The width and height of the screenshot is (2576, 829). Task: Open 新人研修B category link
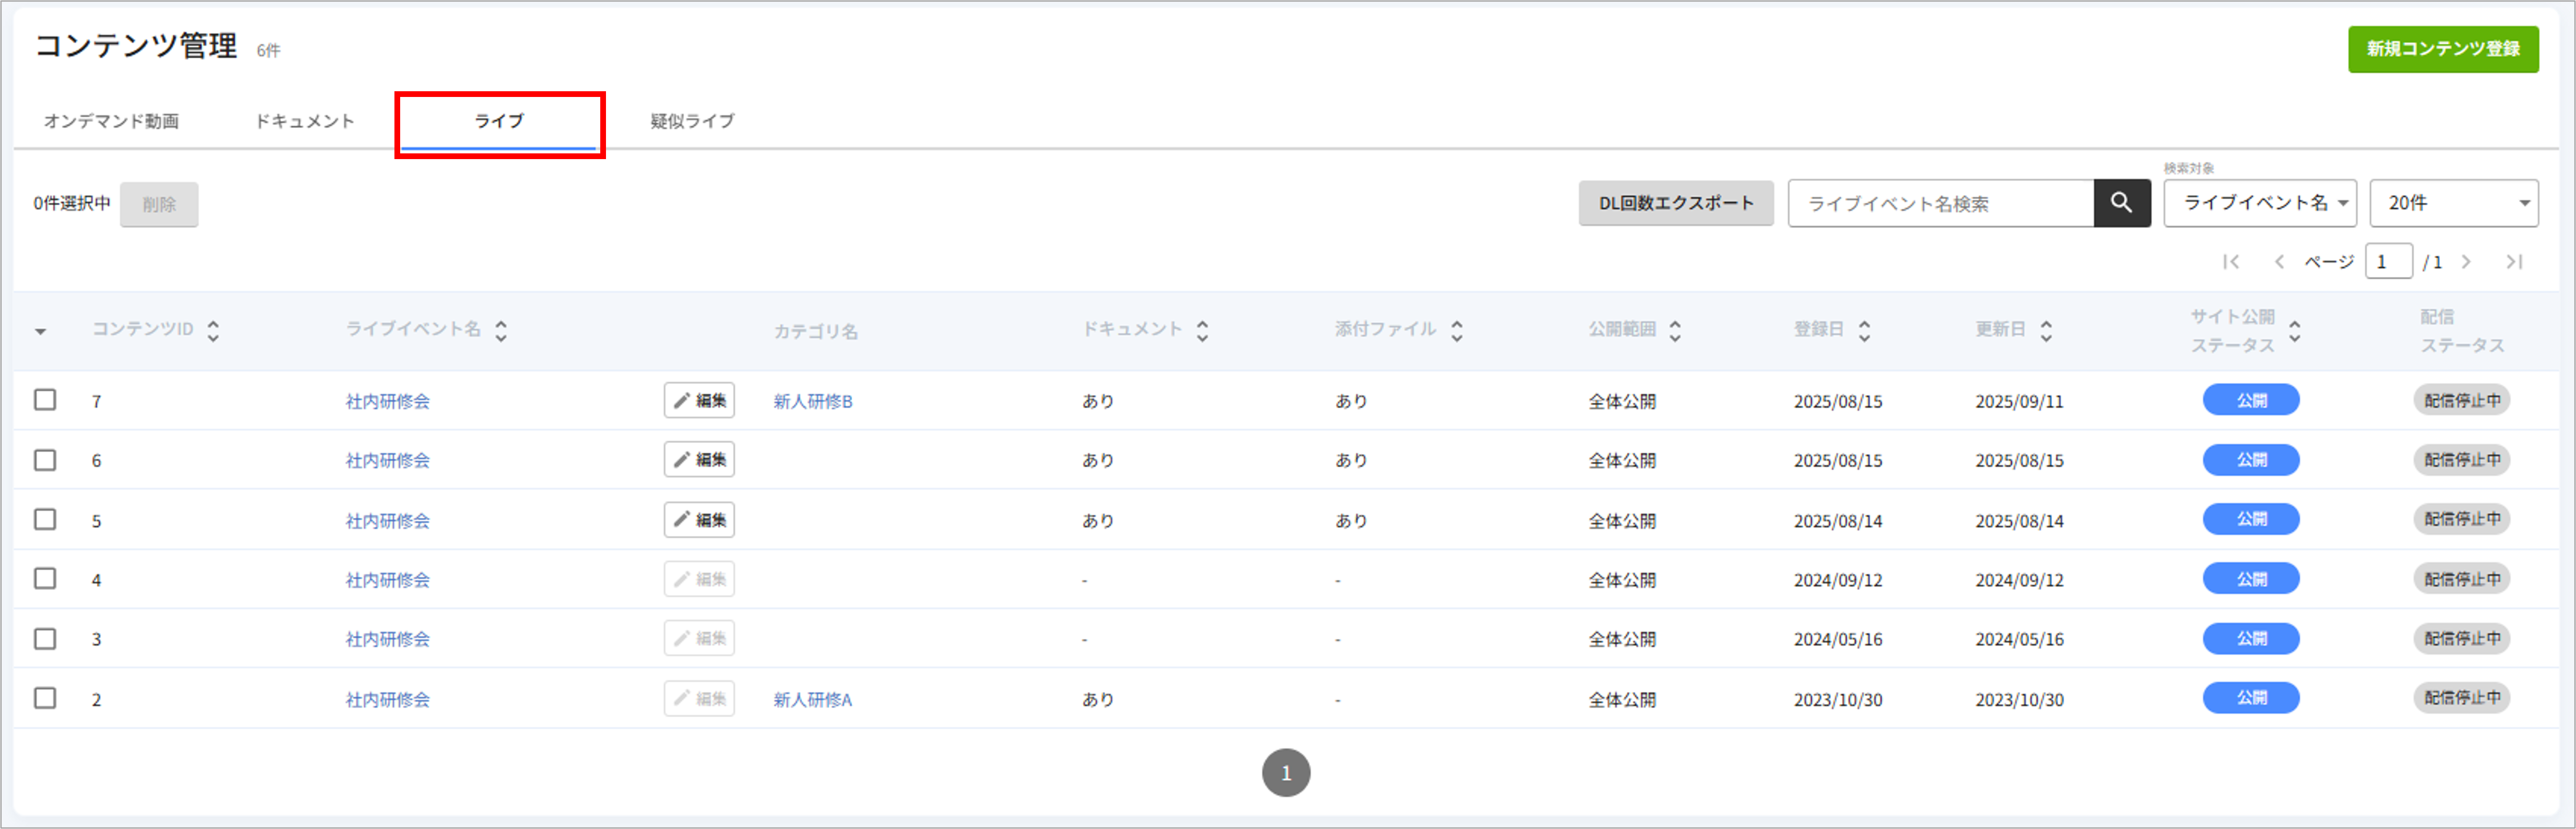813,401
